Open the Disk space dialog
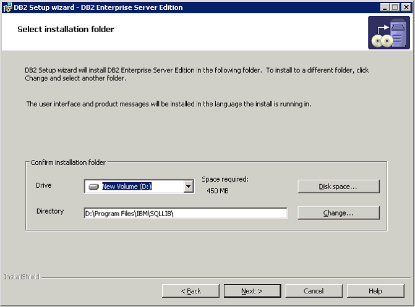The height and width of the screenshot is (307, 415). [x=338, y=187]
